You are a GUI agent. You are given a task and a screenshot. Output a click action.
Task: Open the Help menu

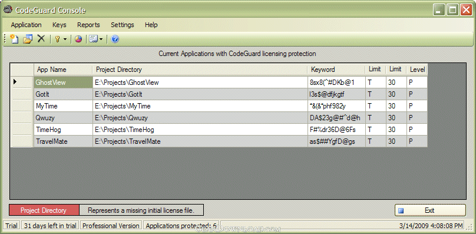(x=151, y=25)
